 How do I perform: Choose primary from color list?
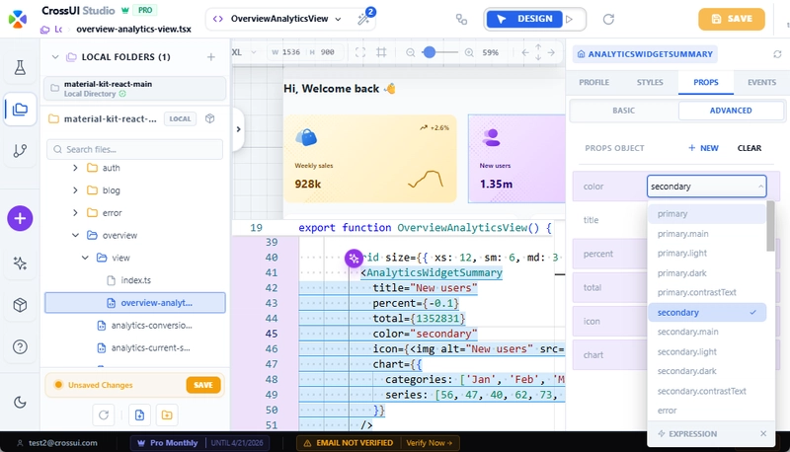tap(706, 214)
